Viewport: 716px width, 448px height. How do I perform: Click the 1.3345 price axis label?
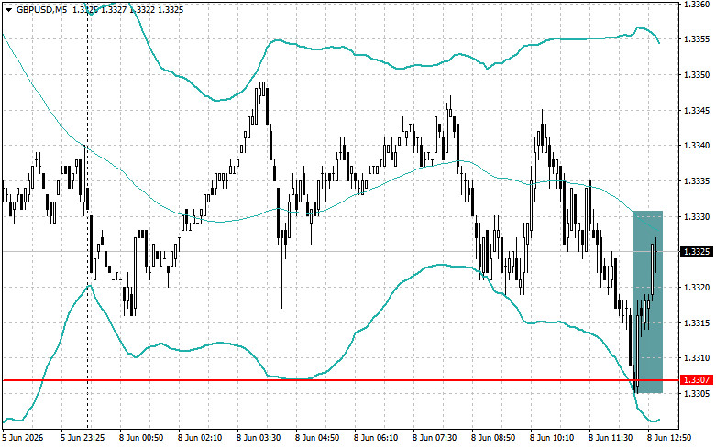[697, 111]
